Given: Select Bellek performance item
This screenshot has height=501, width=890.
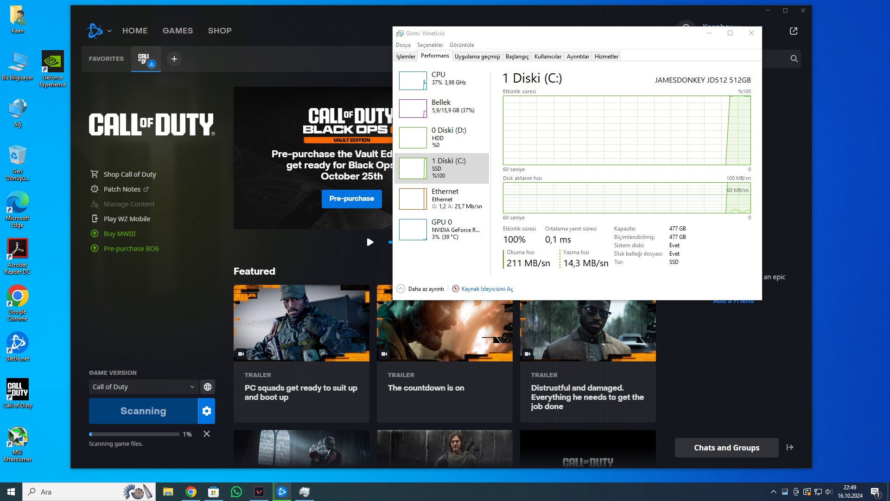Looking at the screenshot, I should click(x=442, y=108).
